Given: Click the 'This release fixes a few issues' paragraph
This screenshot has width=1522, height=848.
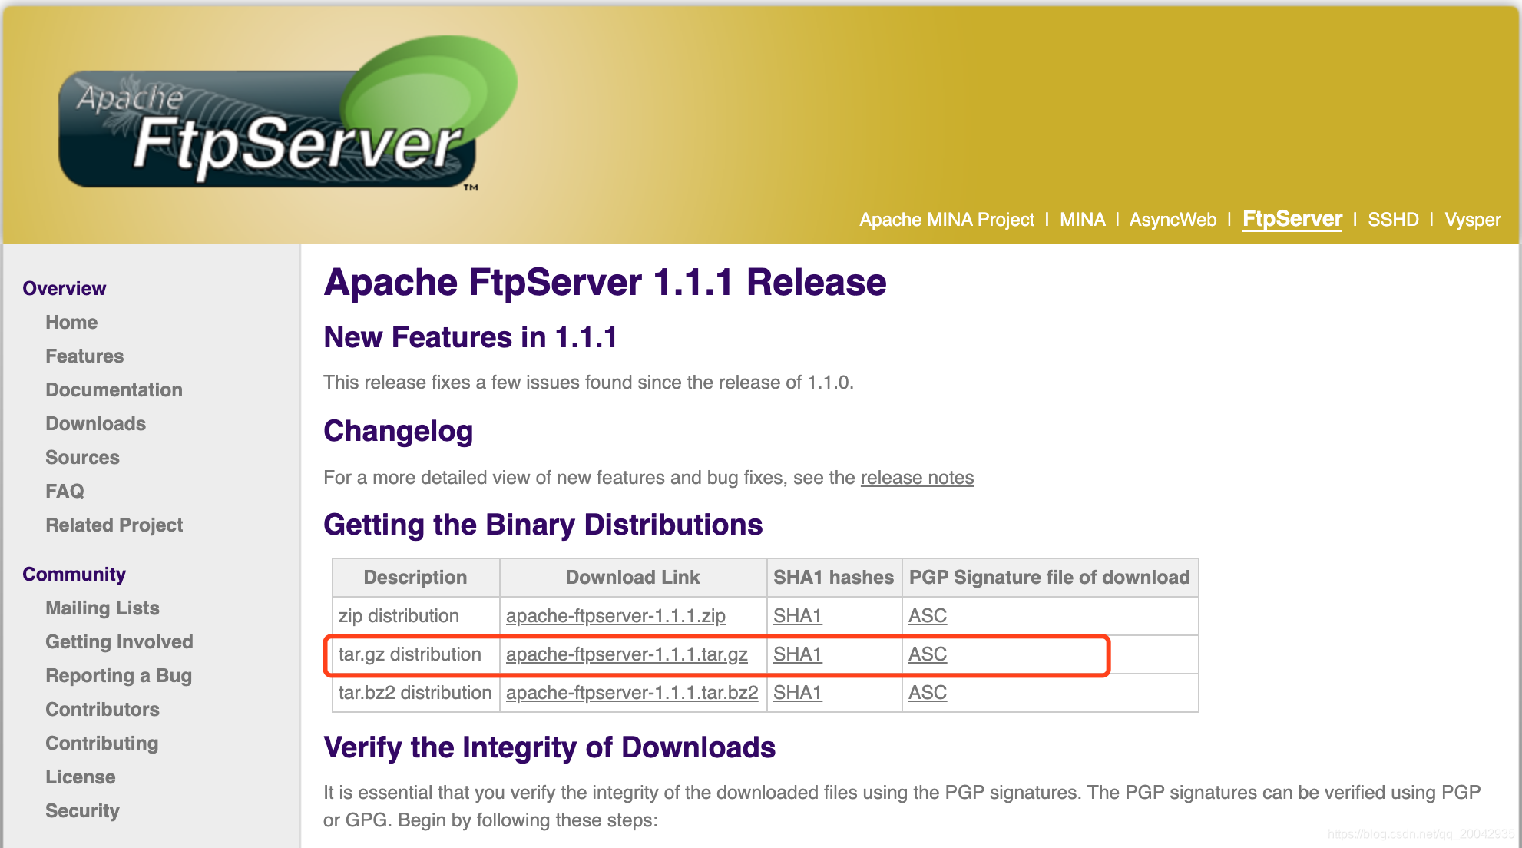Looking at the screenshot, I should pyautogui.click(x=588, y=383).
